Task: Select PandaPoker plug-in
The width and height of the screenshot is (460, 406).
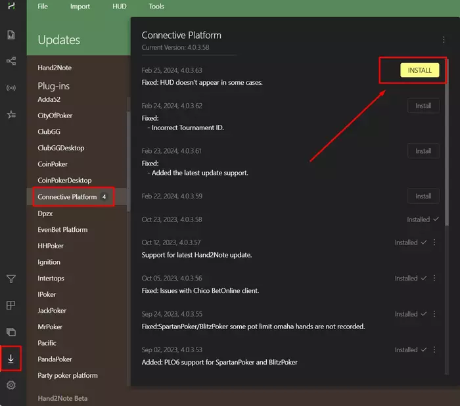Action: [55, 359]
